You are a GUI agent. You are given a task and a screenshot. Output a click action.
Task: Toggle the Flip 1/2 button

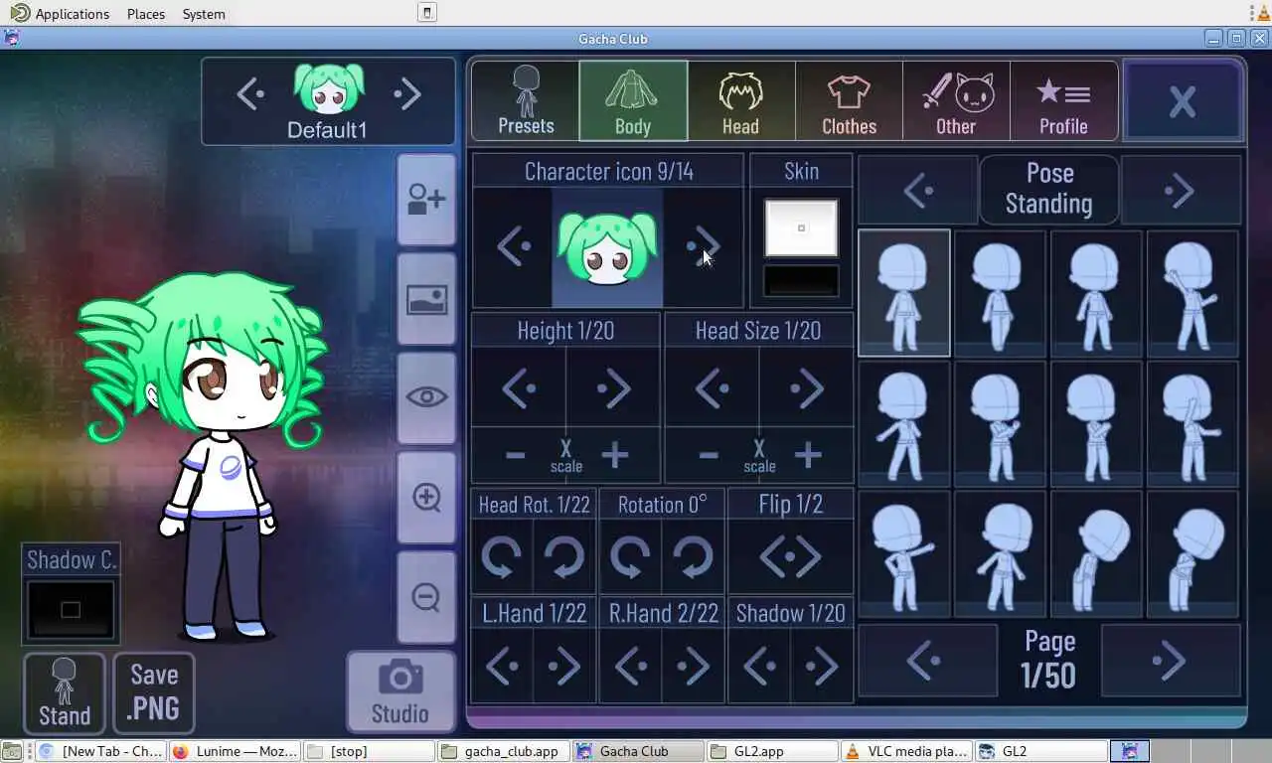click(791, 557)
